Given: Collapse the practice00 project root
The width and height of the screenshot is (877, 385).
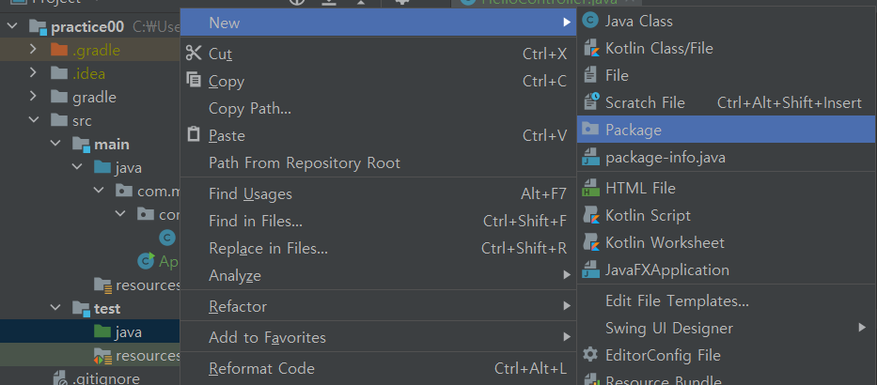Looking at the screenshot, I should [x=13, y=26].
